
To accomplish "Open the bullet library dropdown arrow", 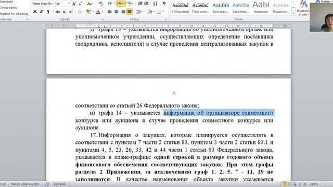I will click(114, 4).
